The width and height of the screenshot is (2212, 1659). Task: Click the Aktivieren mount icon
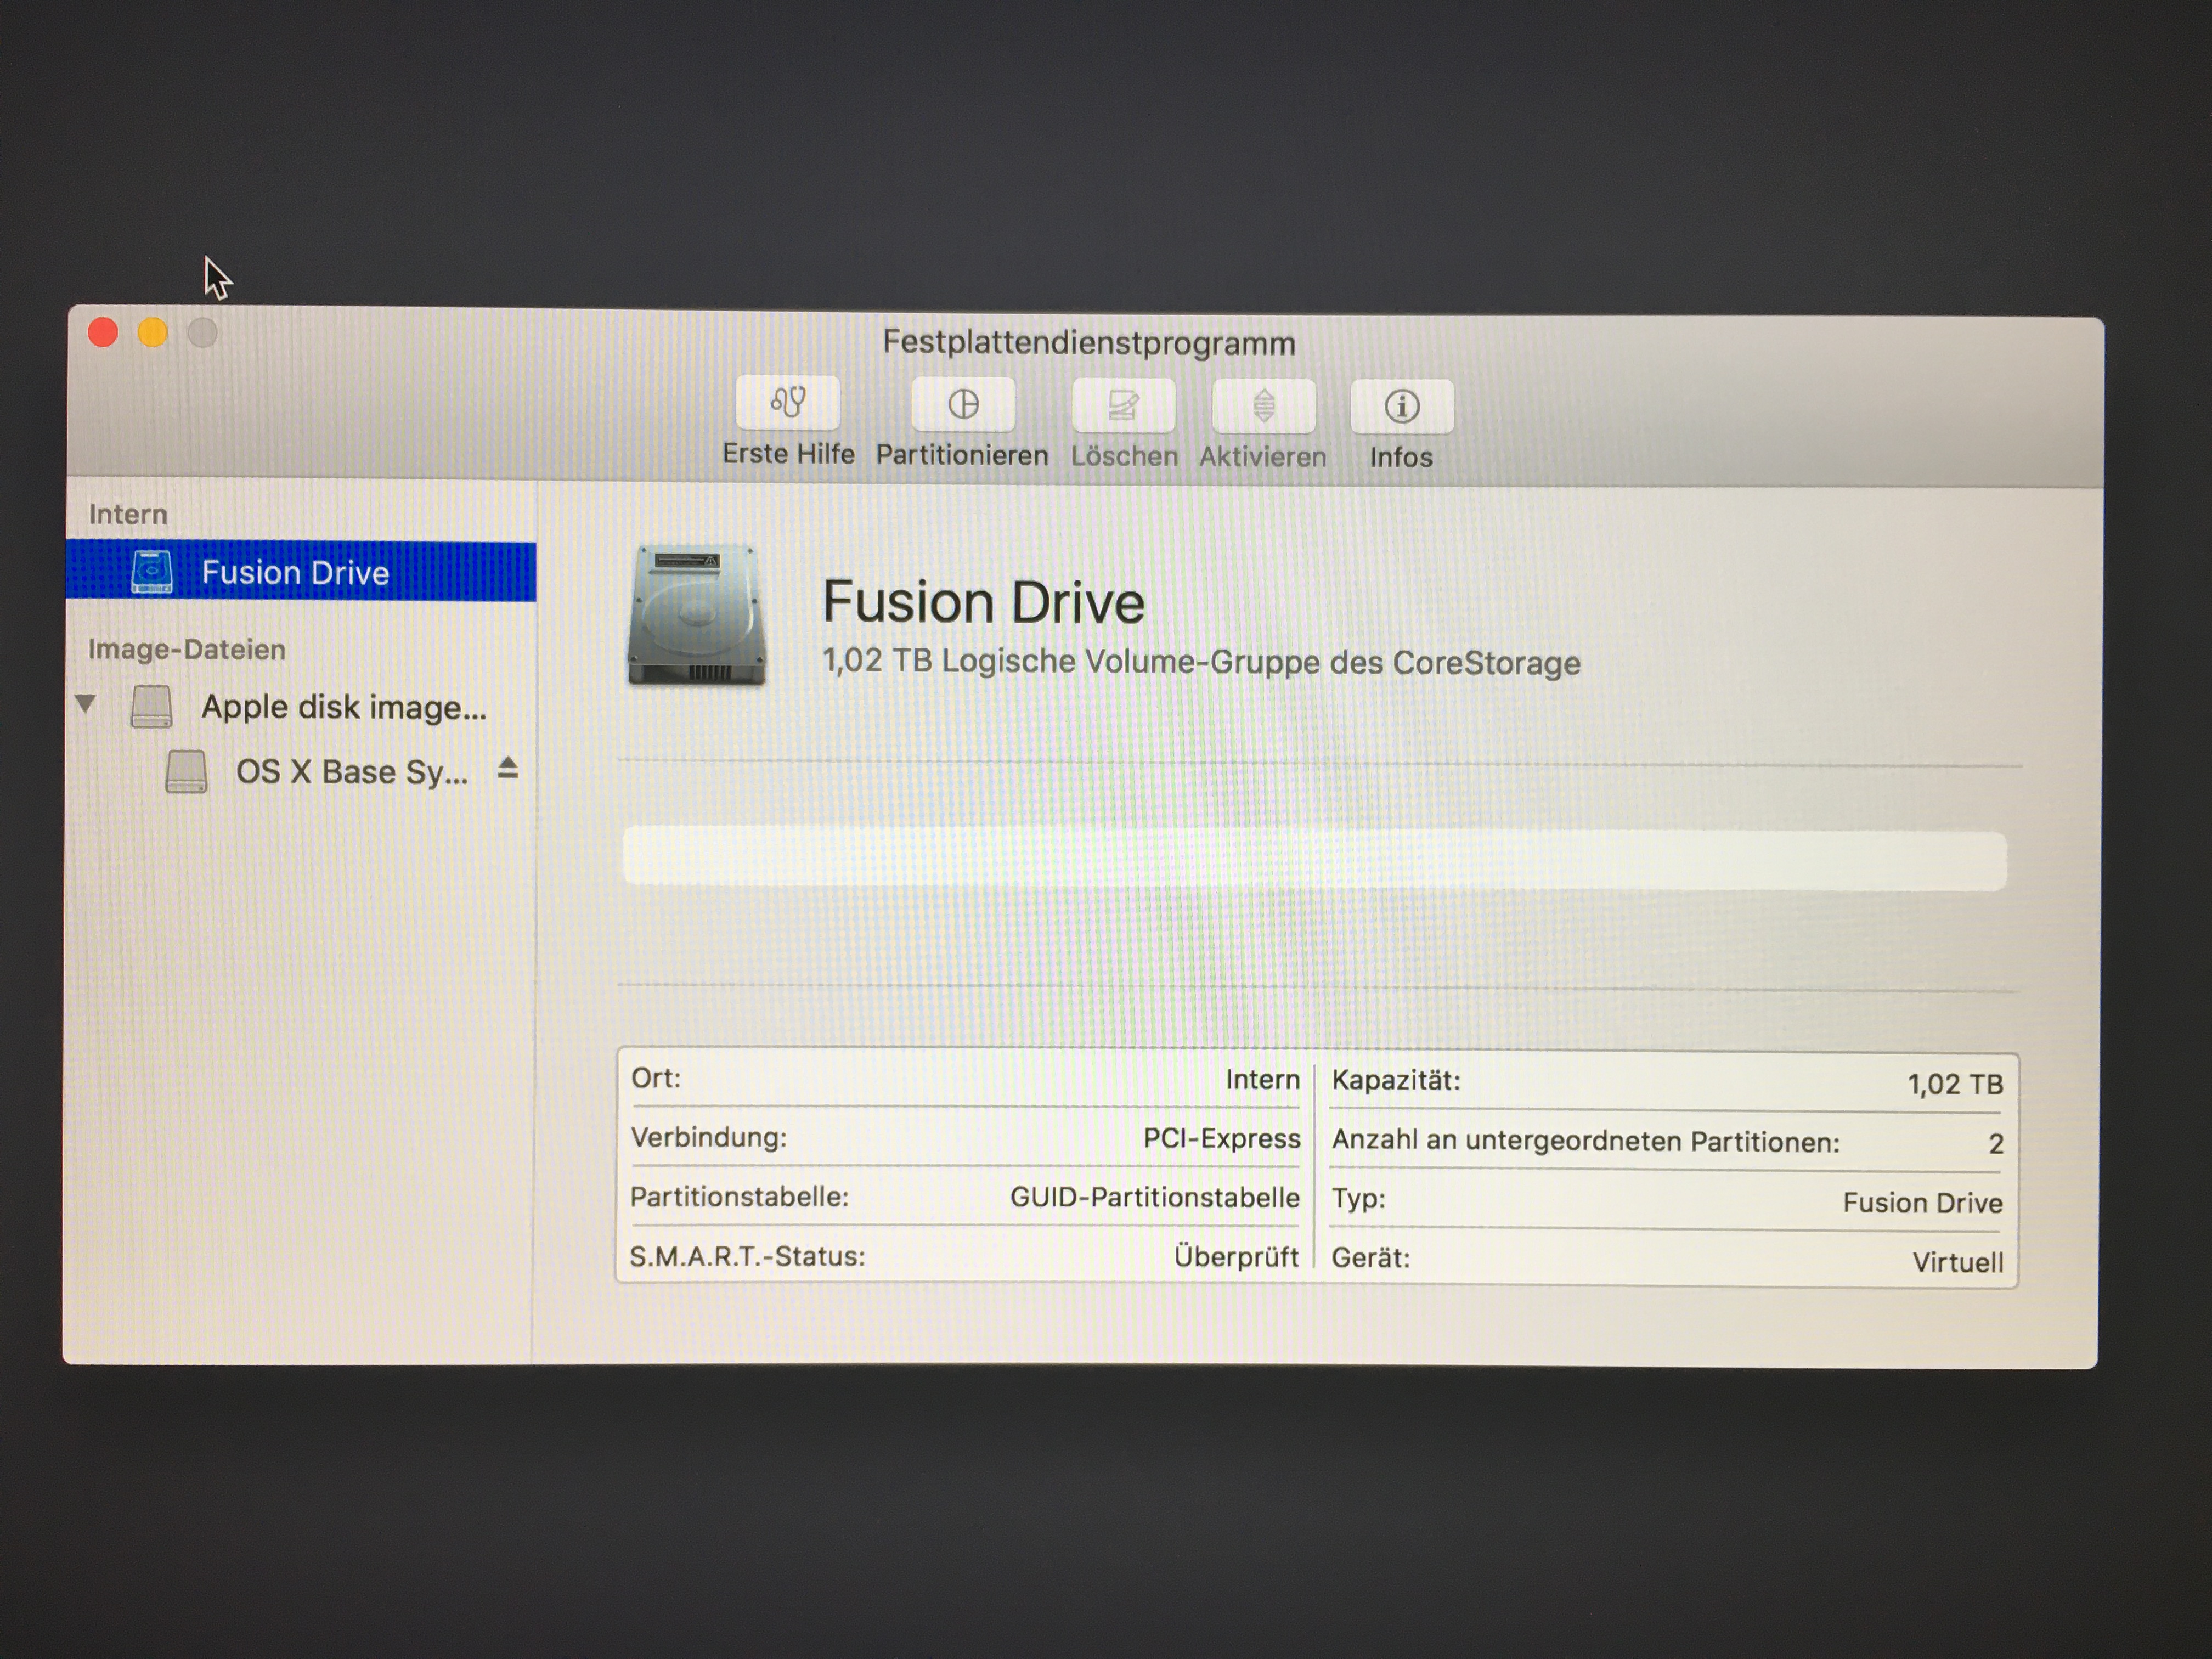click(1263, 406)
